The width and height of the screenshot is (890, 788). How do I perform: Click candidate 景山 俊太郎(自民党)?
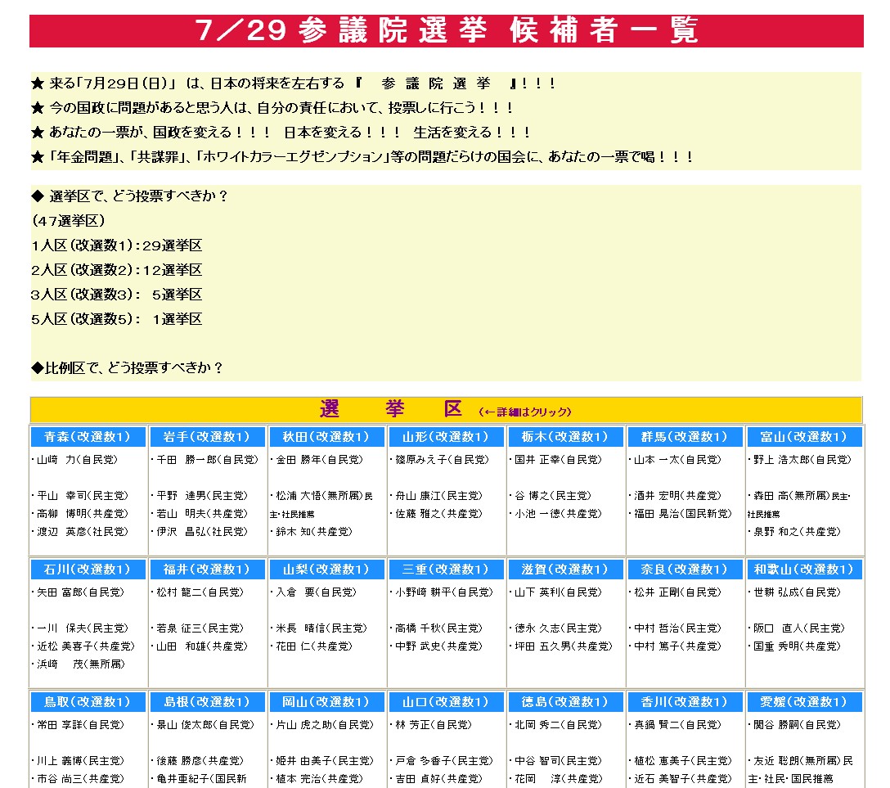(203, 725)
